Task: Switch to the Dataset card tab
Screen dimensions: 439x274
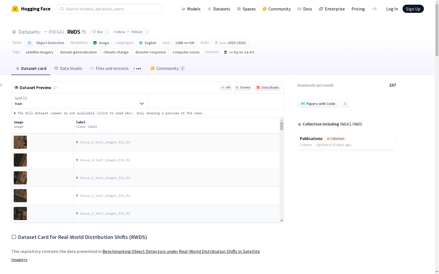Action: [31, 68]
